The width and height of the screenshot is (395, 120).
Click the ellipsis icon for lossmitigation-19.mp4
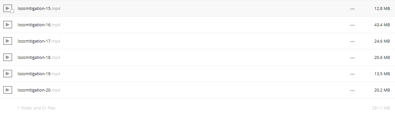point(352,74)
